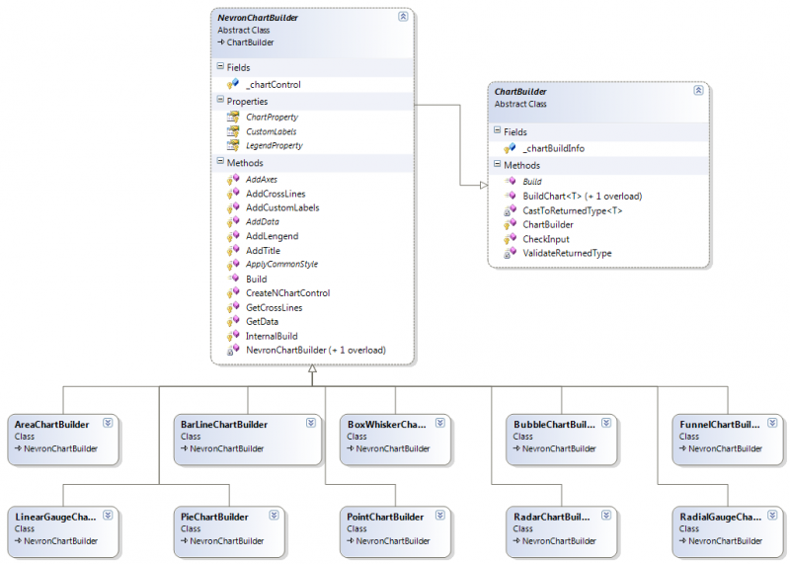Select the PointChartBuilder class title

pyautogui.click(x=385, y=517)
